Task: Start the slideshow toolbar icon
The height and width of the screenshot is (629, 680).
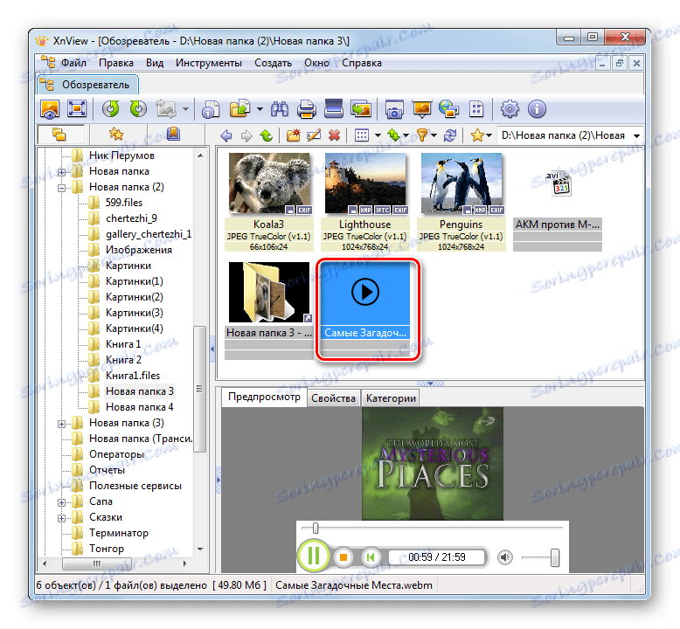Action: tap(421, 109)
